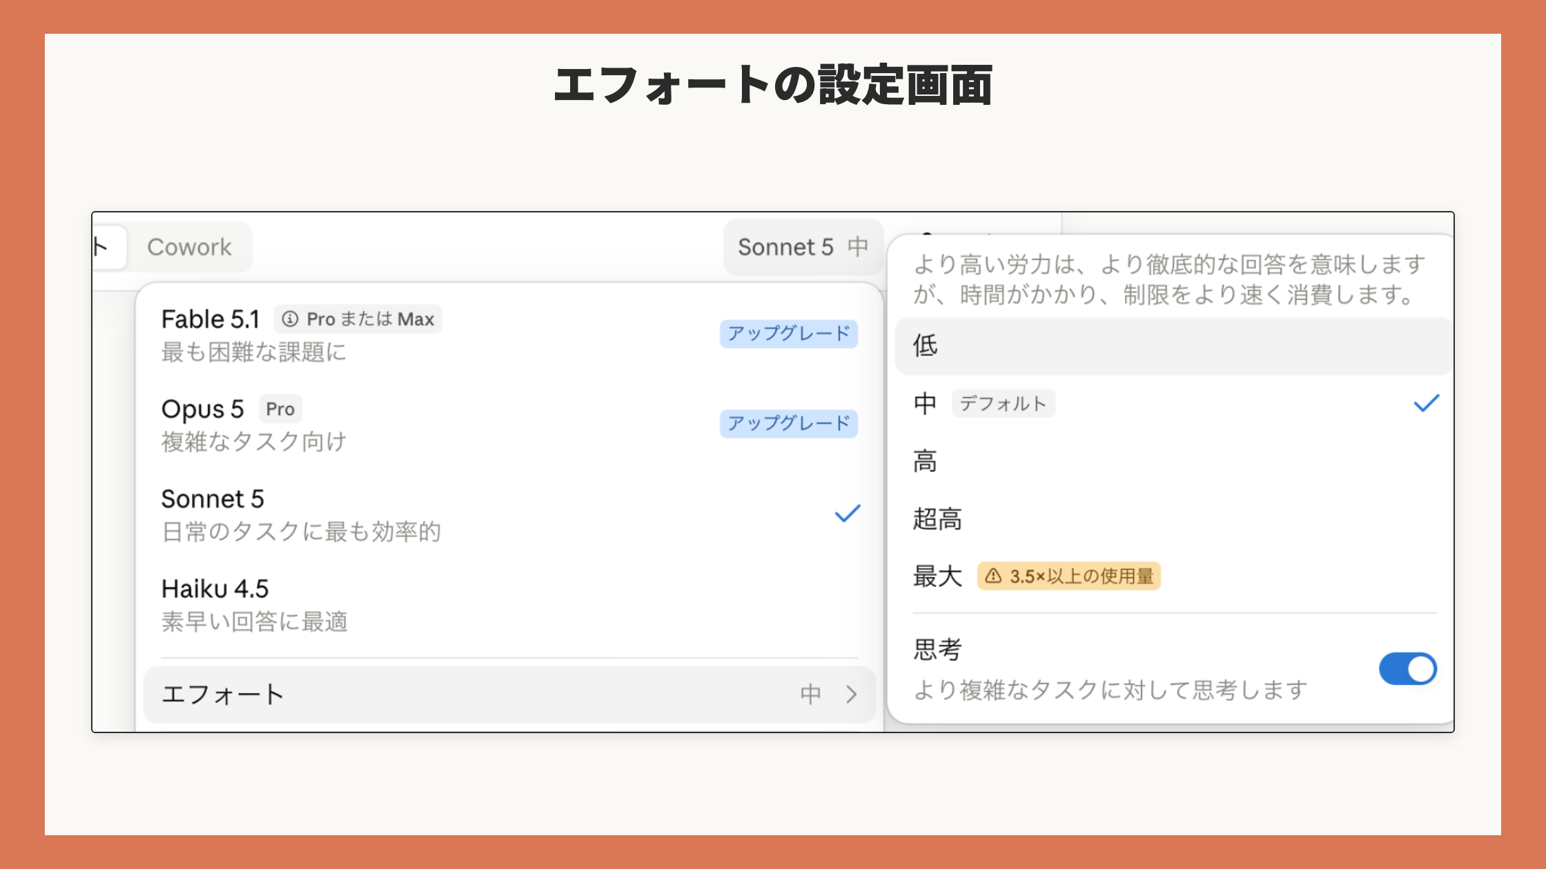This screenshot has height=869, width=1546.
Task: Click the Pro または Max badge
Action: pos(358,319)
